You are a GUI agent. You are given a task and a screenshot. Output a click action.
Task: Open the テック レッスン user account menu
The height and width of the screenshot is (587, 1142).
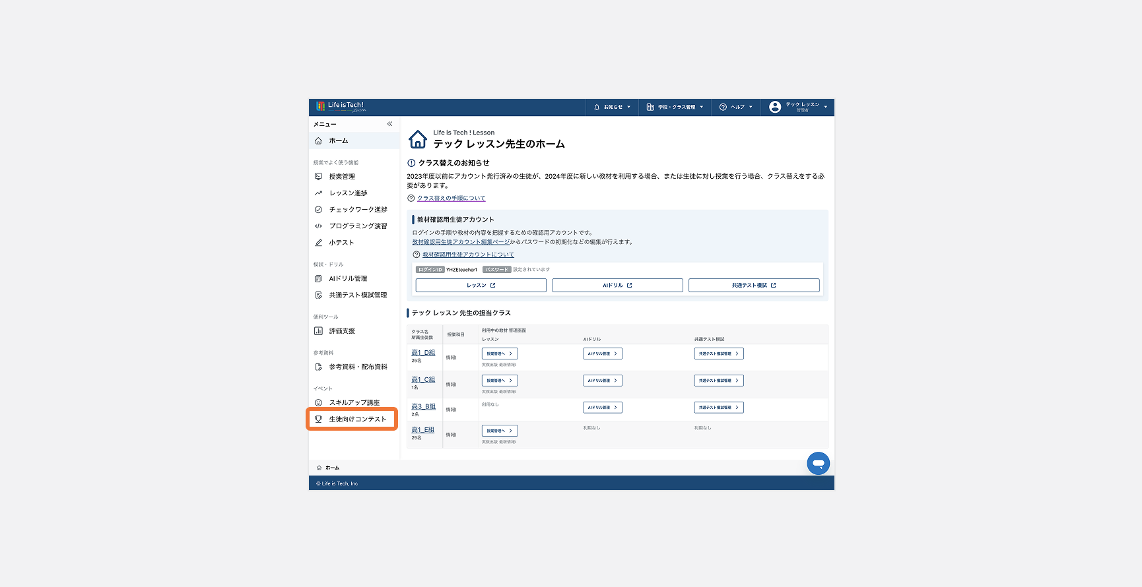798,107
